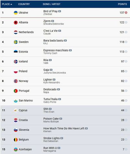The width and height of the screenshot is (130, 154).
Task: Sort by the PLACE column arrow
Action: 11,4
